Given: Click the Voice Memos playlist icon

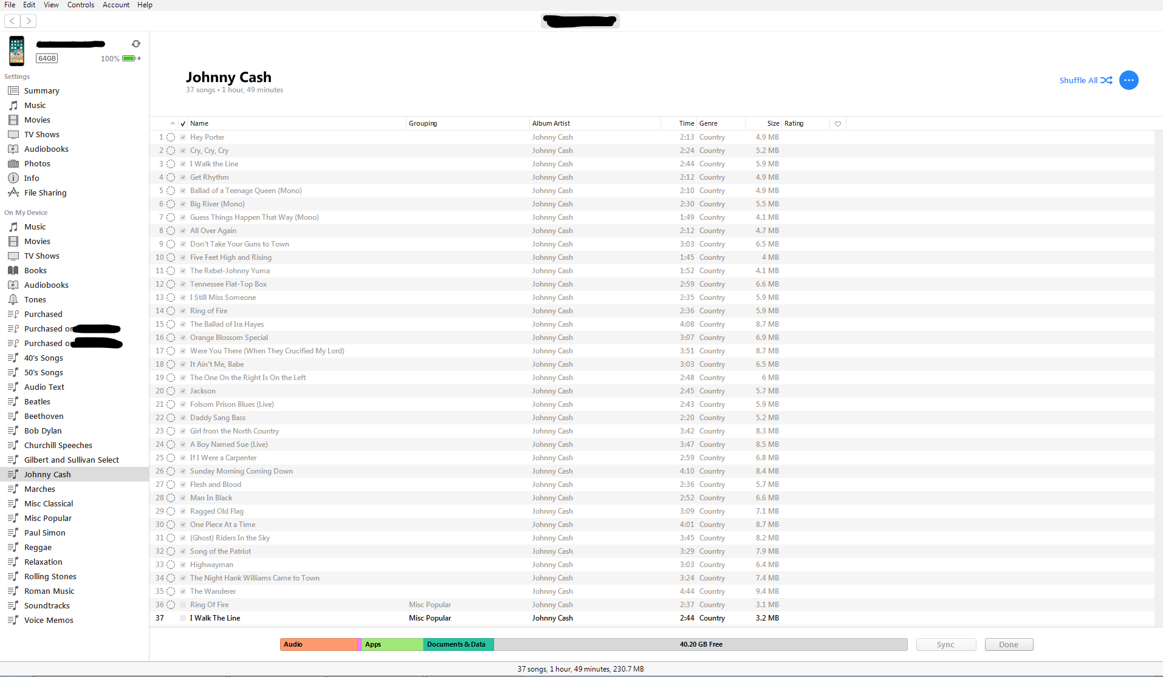Looking at the screenshot, I should (x=13, y=620).
